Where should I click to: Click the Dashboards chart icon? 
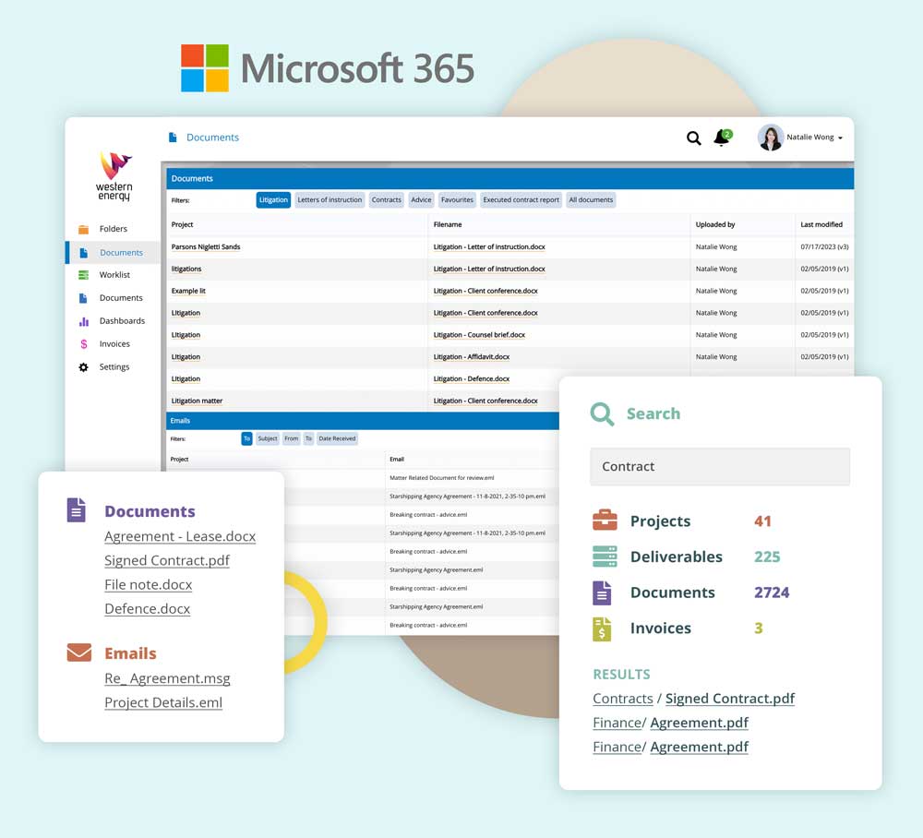pos(84,321)
